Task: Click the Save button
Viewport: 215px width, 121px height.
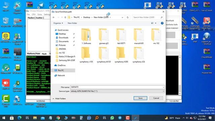Action: tap(140, 98)
